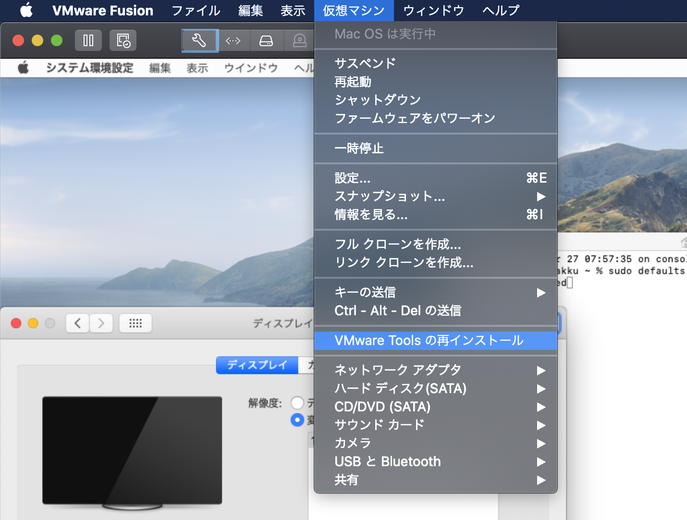This screenshot has width=687, height=520.
Task: Select サスペンド from the menu
Action: (436, 63)
